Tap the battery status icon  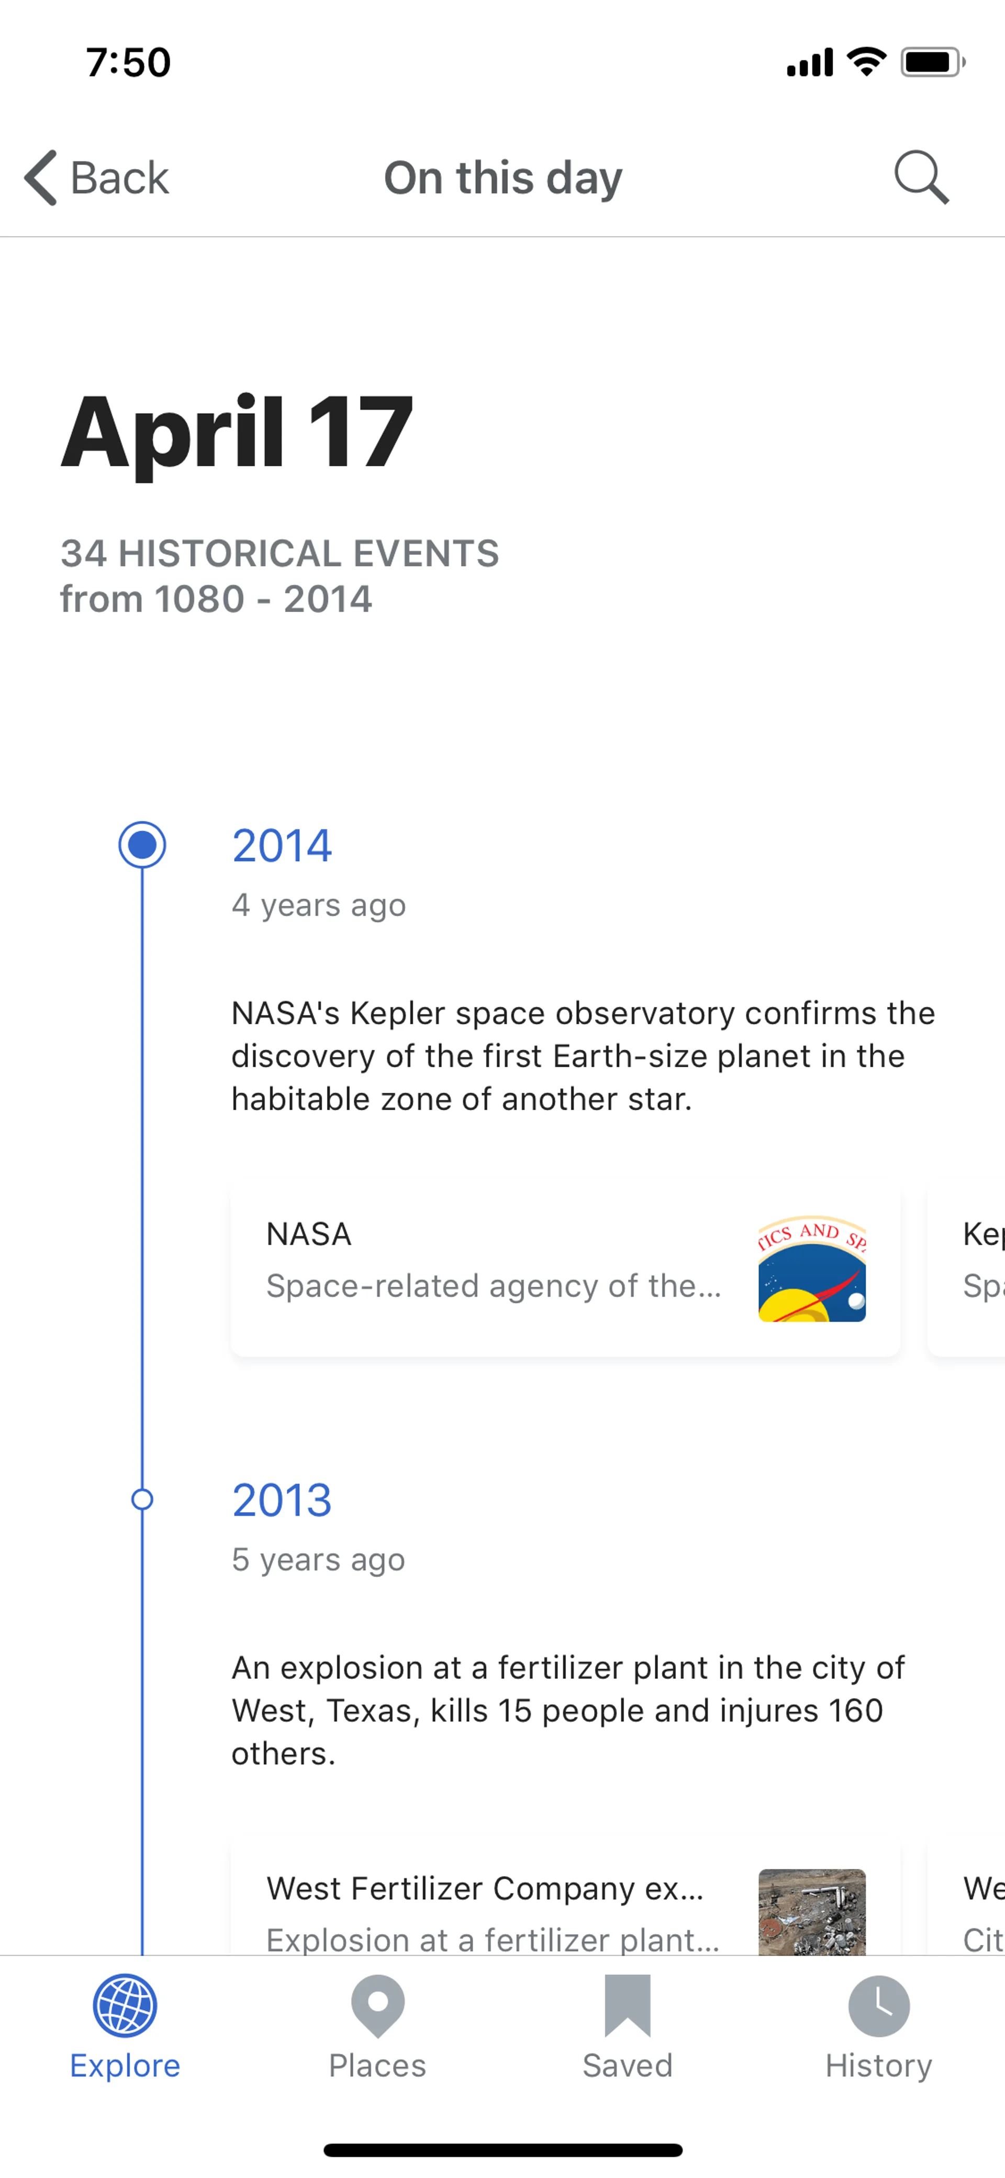point(932,62)
